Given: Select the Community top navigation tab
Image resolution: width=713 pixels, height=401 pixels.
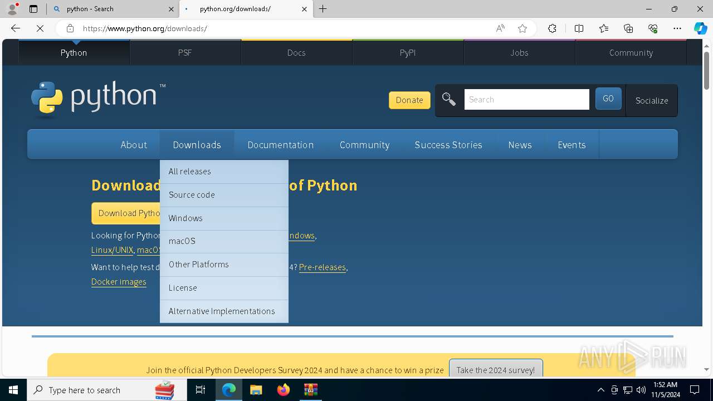Looking at the screenshot, I should click(631, 52).
